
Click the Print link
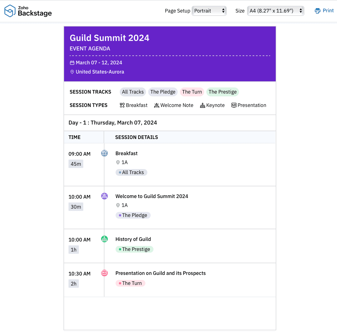328,11
